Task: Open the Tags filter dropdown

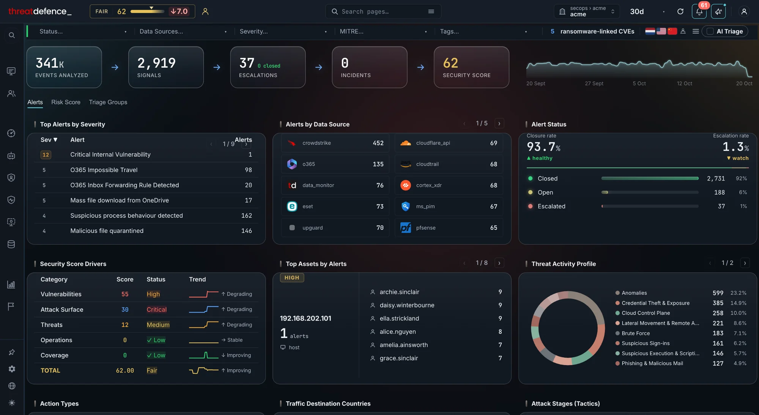Action: coord(483,31)
